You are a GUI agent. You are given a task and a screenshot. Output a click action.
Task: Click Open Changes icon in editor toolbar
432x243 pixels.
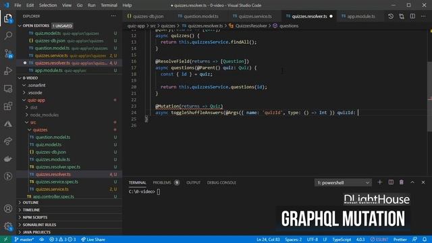tap(402, 16)
